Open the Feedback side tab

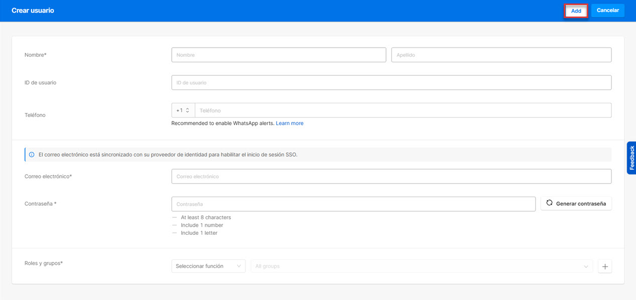[631, 158]
